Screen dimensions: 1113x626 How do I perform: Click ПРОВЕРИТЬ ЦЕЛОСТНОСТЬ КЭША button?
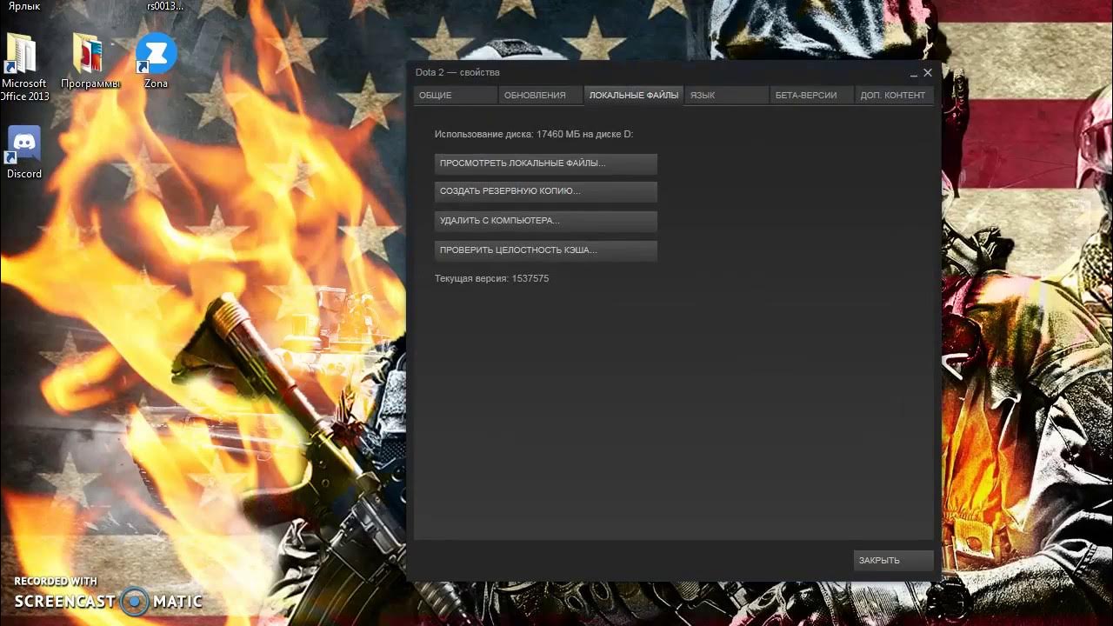[546, 250]
